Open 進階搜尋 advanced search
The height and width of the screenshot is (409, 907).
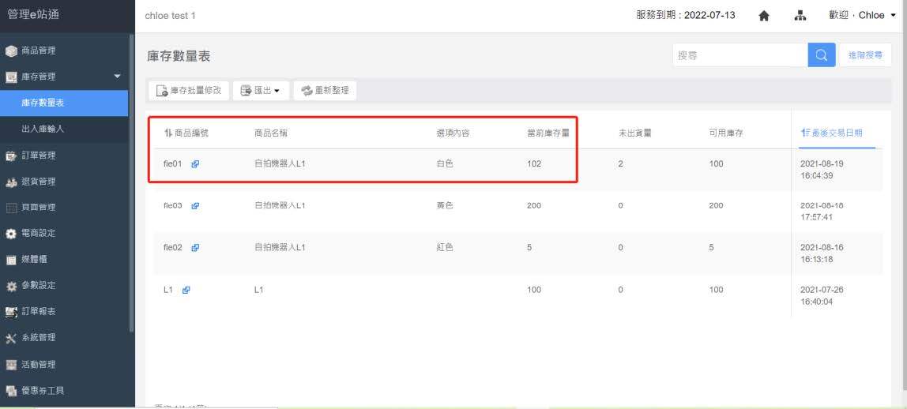(x=865, y=55)
